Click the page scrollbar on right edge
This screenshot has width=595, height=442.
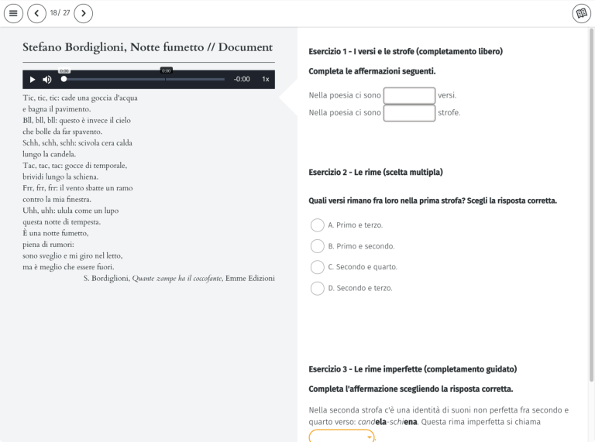coord(591,155)
